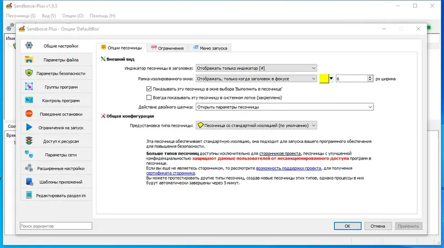Click the Sandboxie icon in options dialog title
Image resolution: width=444 pixels, height=248 pixels.
click(x=22, y=28)
